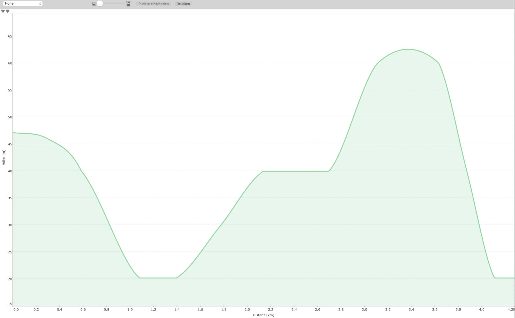Click the 1.0 tick on distance axis

point(130,309)
